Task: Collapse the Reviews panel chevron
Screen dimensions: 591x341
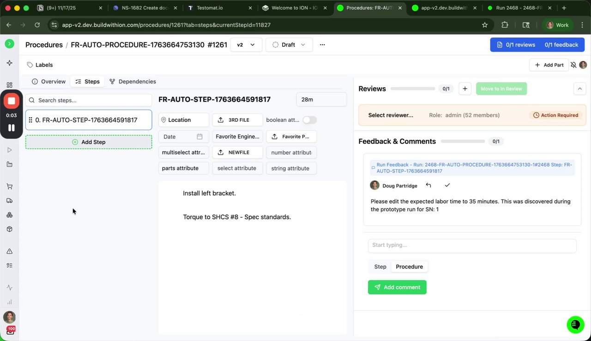Action: tap(579, 89)
